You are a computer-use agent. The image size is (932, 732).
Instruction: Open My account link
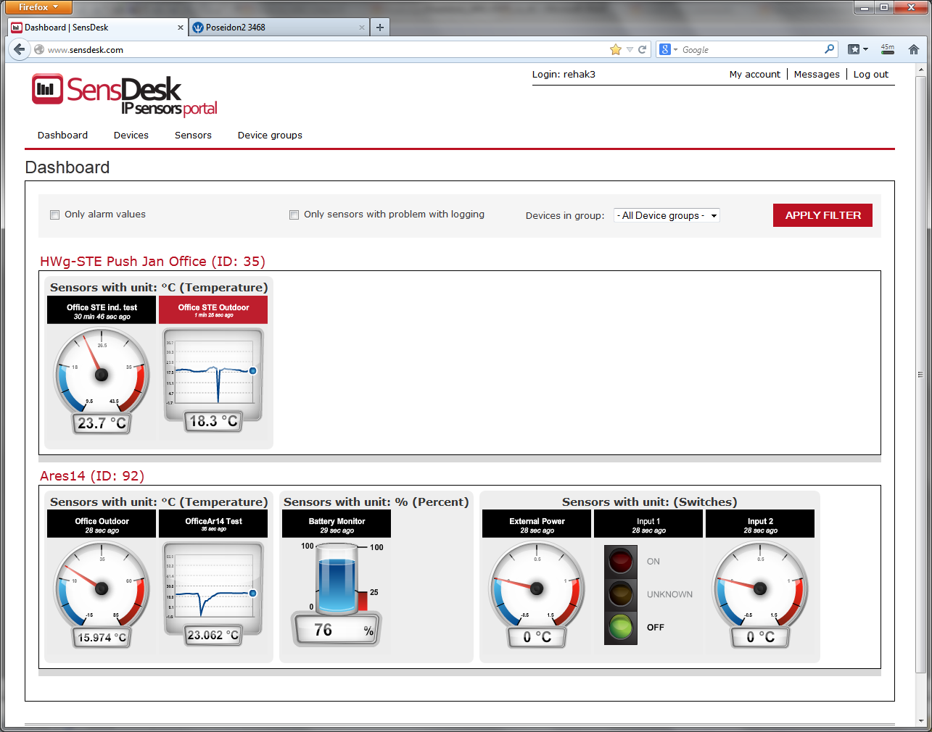point(755,74)
